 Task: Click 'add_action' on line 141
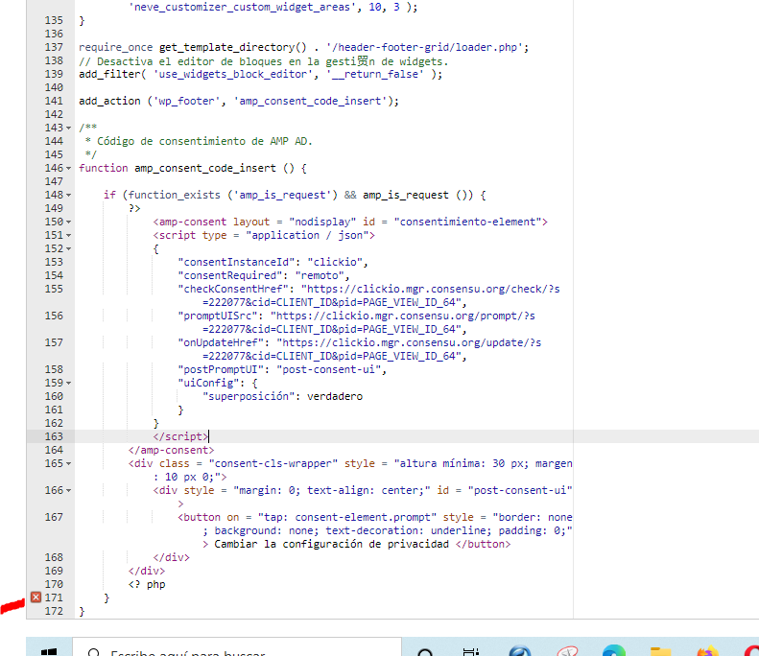[109, 101]
